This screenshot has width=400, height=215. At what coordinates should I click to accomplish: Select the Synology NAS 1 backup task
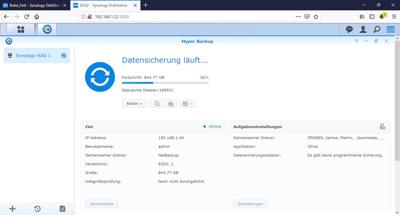37,56
